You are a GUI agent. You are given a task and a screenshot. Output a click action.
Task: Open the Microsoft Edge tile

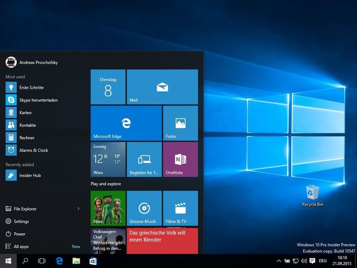(126, 123)
